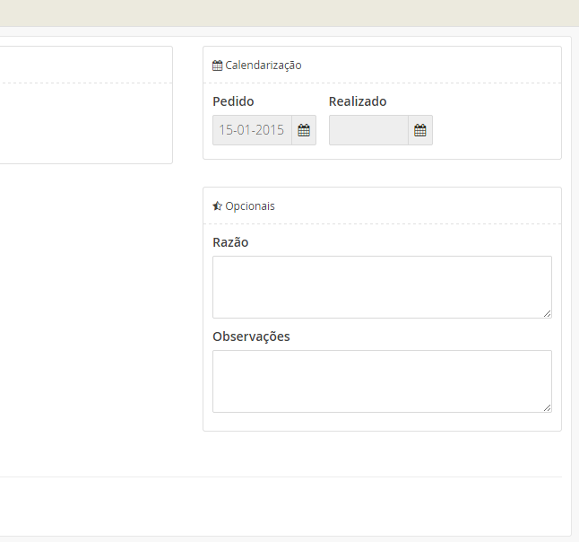579x542 pixels.
Task: Click the Pedido field label
Action: coord(233,101)
